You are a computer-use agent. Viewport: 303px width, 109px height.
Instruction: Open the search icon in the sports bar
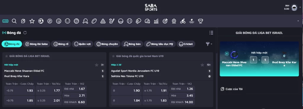pos(14,21)
